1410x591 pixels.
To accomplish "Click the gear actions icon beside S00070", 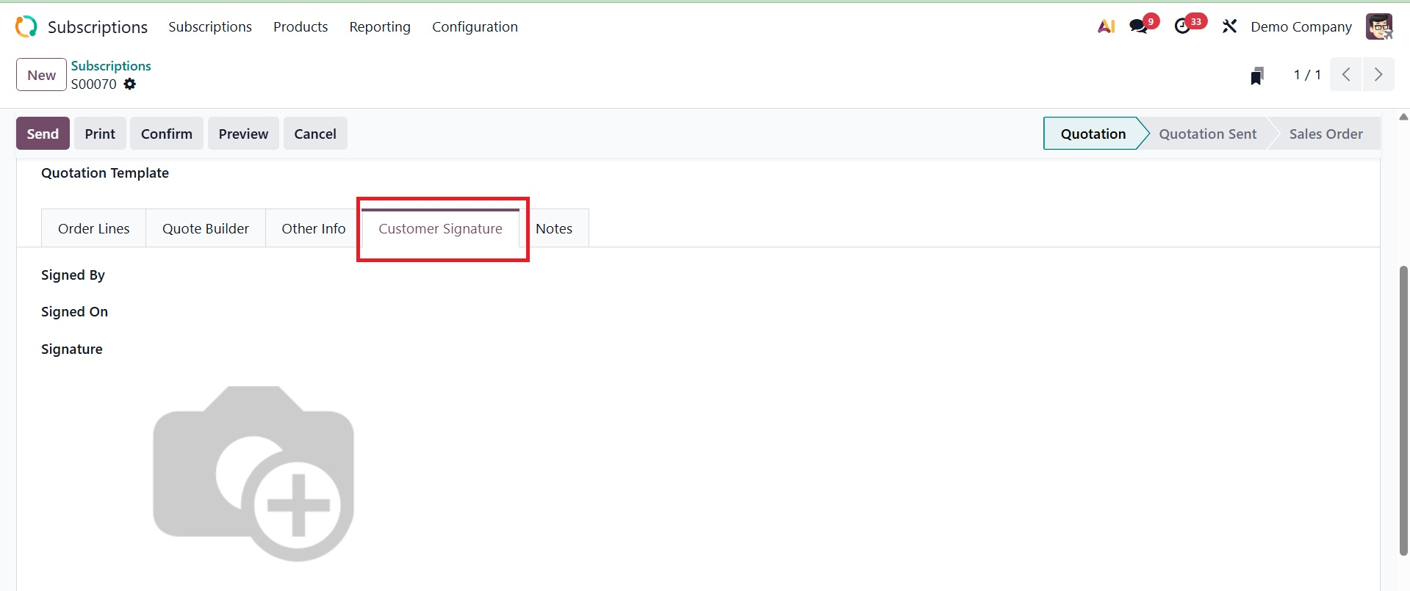I will coord(130,84).
